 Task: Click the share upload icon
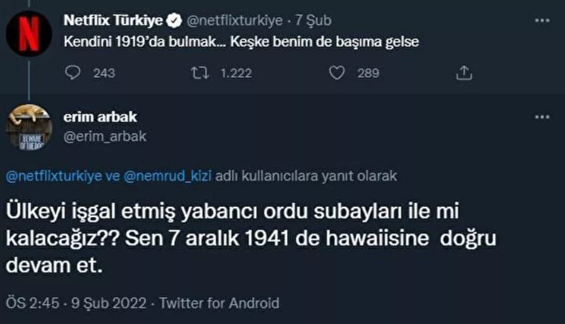pyautogui.click(x=464, y=73)
